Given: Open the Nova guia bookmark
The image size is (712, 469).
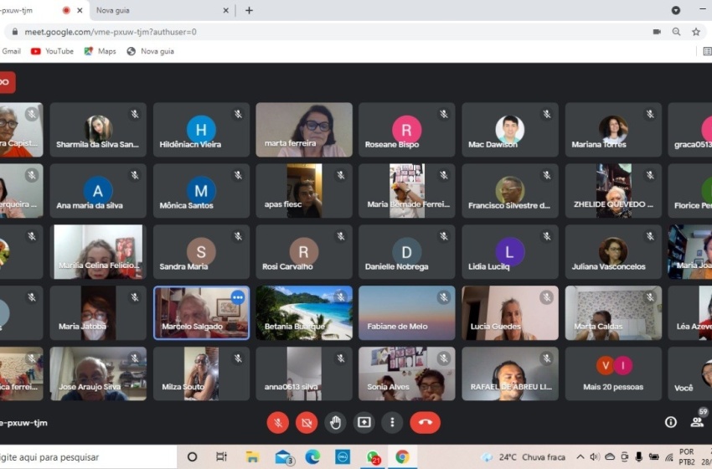Looking at the screenshot, I should pos(150,51).
